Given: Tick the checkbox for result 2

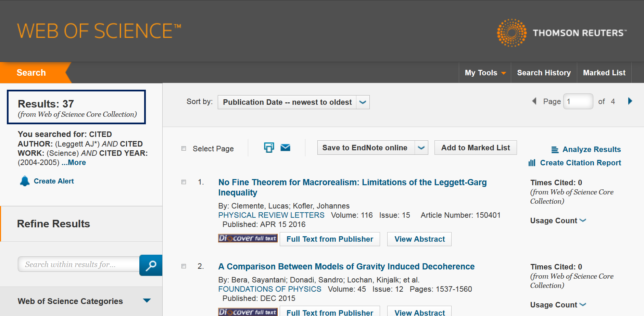Looking at the screenshot, I should [x=184, y=266].
